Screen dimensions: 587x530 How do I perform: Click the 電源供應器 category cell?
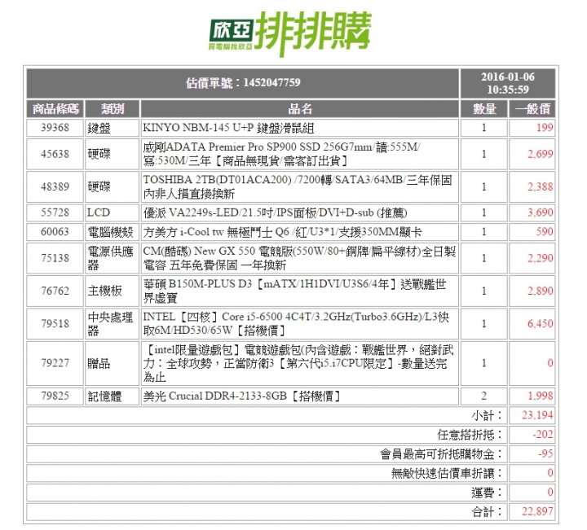point(113,258)
